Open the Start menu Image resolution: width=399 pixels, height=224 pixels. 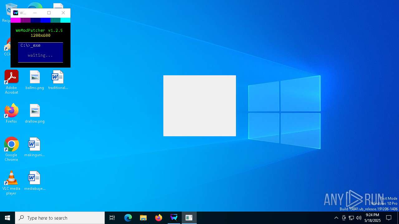(x=7, y=218)
